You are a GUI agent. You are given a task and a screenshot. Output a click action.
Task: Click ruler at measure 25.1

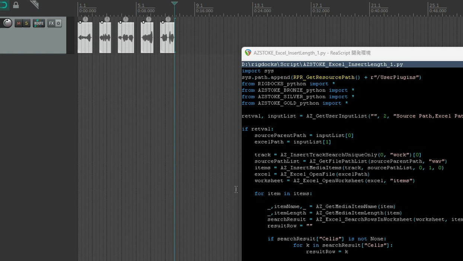coord(434,6)
